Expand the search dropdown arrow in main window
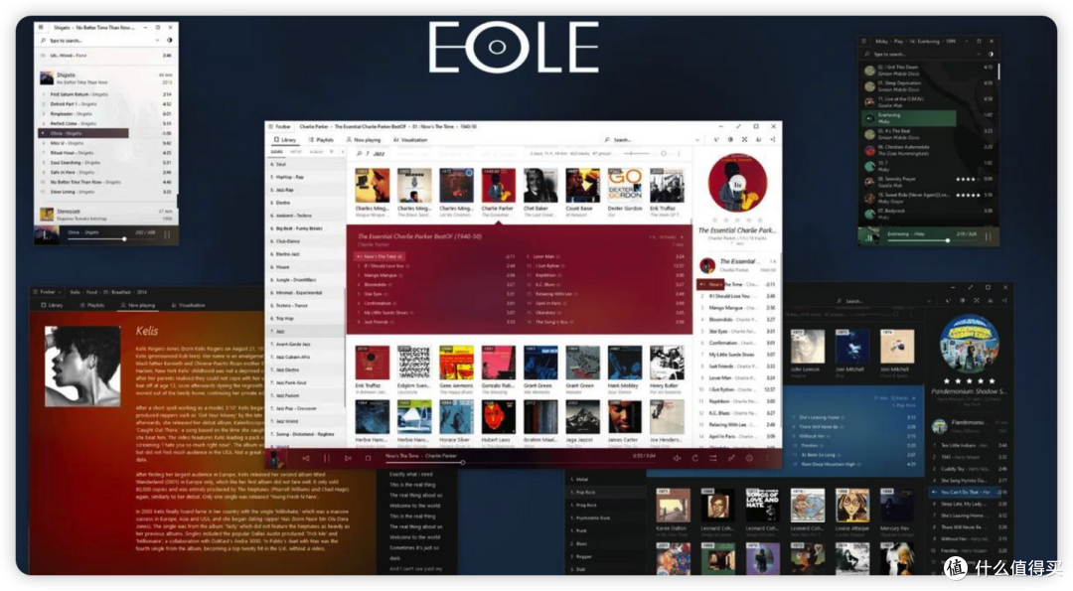1073x591 pixels. 696,139
